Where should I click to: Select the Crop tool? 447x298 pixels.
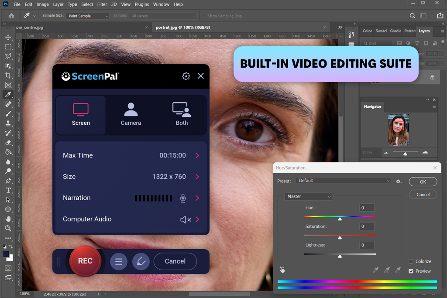point(8,75)
